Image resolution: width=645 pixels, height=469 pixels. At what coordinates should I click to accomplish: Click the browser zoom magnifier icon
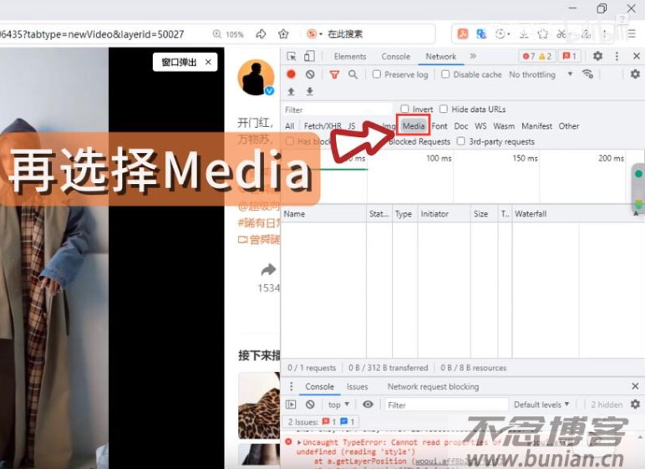(x=216, y=34)
